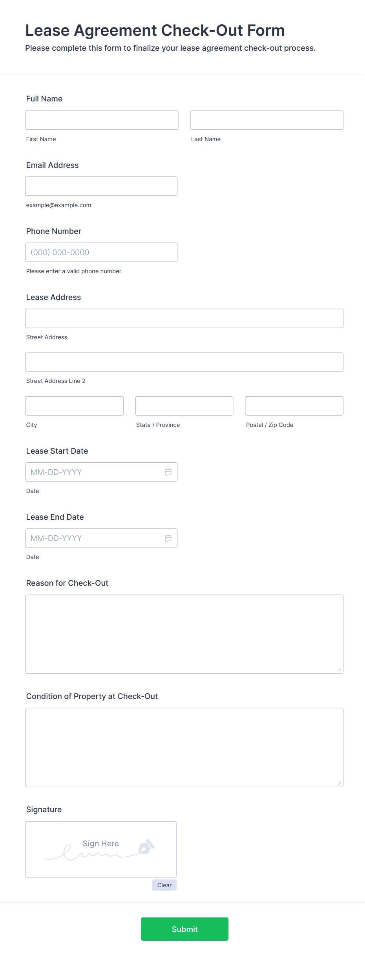Viewport: 365px width, 960px height.
Task: Click into the Email Address field
Action: (x=101, y=186)
